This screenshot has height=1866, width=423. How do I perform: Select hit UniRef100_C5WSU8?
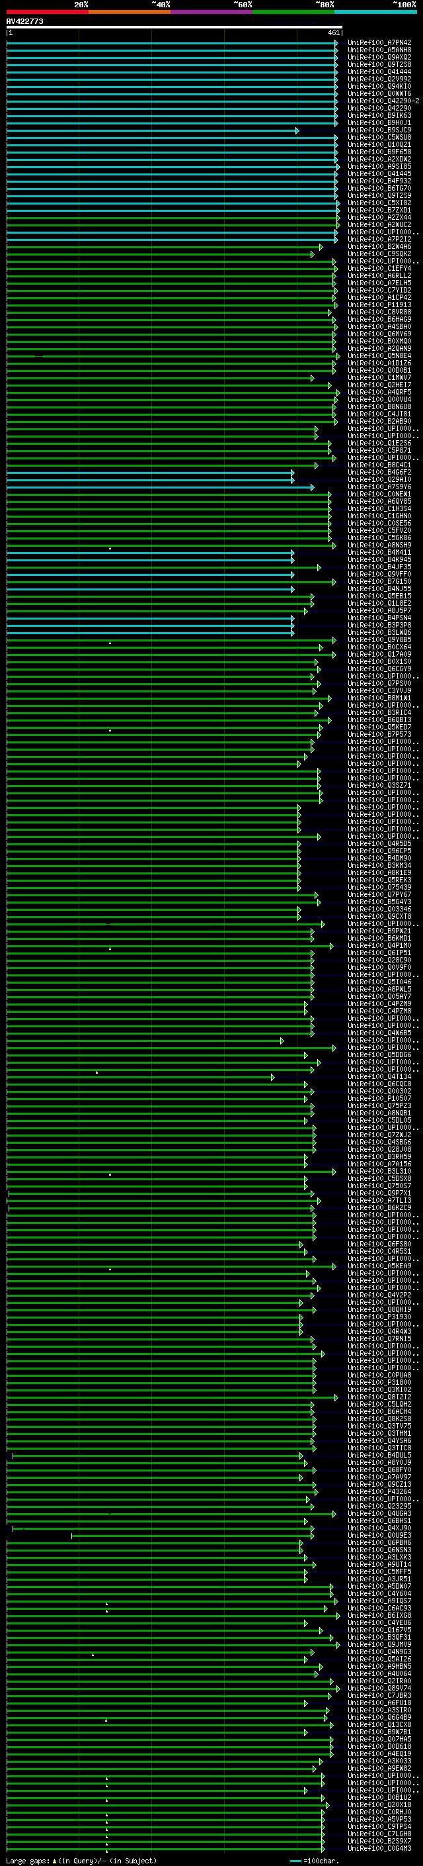point(379,138)
